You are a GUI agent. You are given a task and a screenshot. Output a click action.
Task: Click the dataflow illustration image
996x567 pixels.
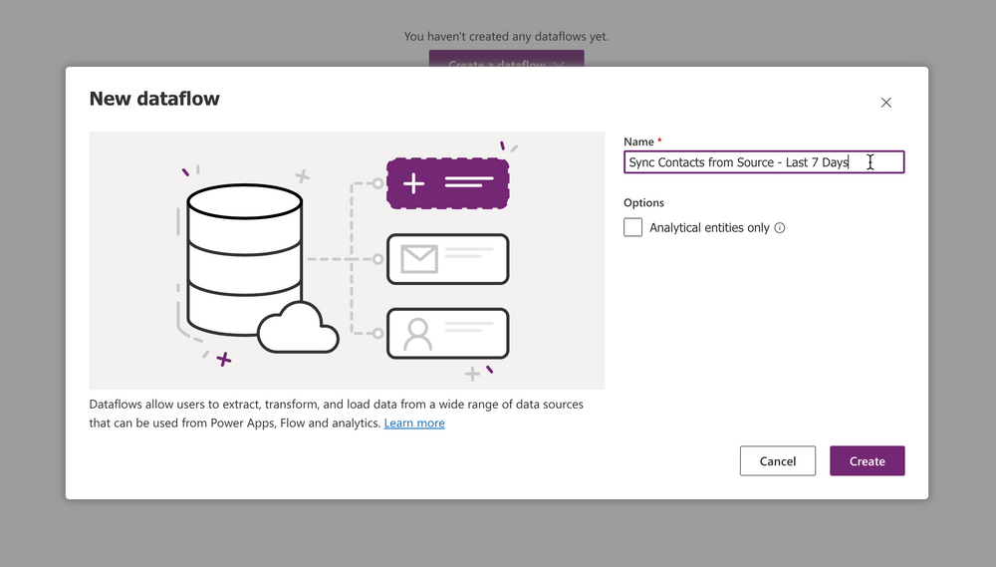347,261
